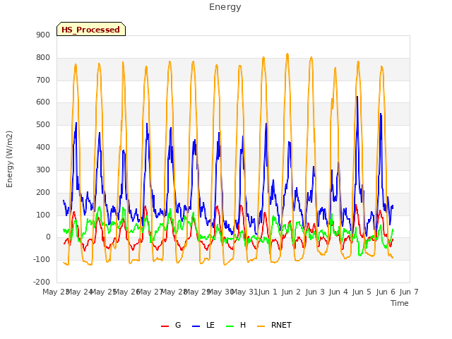Click the Jun 6 x-axis date label
The image size is (452, 339).
coord(386,292)
